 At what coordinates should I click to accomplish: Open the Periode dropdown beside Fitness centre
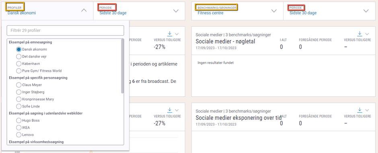329,11
